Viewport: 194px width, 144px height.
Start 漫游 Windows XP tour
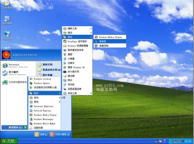(77, 67)
